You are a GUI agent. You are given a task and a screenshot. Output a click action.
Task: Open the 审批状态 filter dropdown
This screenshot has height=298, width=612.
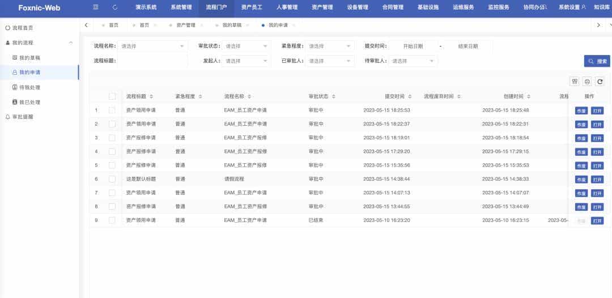246,46
